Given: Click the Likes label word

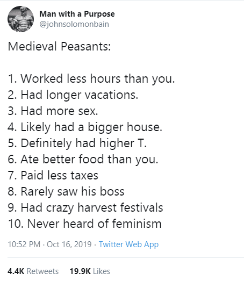Looking at the screenshot, I should click(x=102, y=271).
